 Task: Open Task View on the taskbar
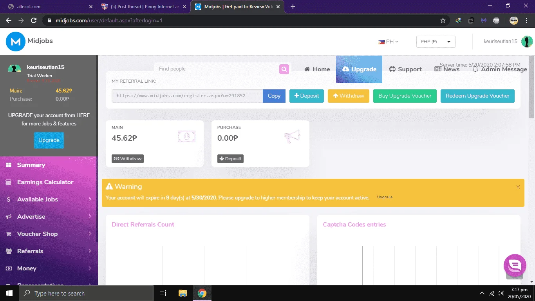[x=163, y=293]
